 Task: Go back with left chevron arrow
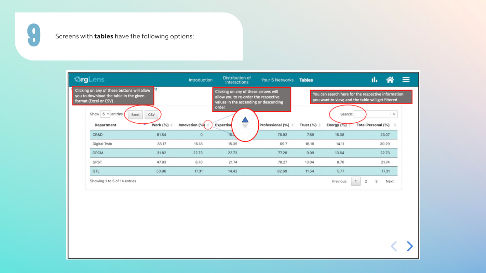[x=394, y=246]
